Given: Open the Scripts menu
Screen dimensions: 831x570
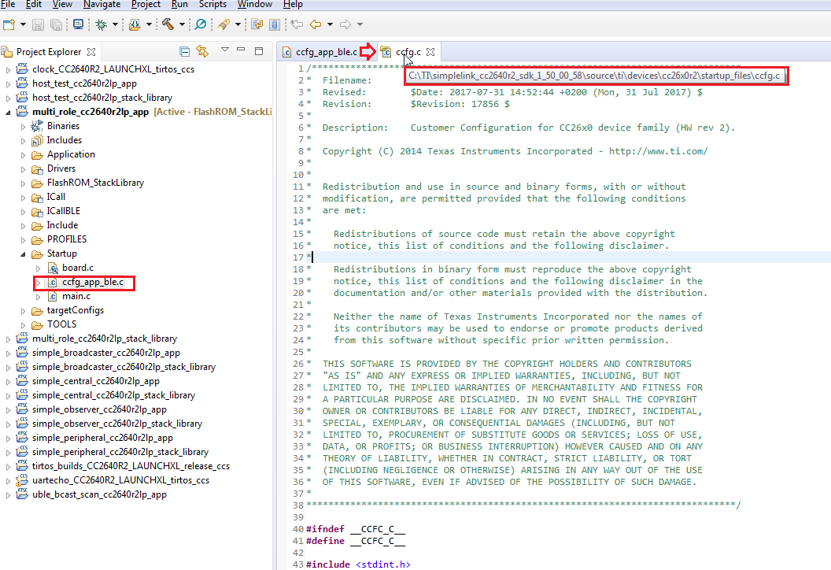Looking at the screenshot, I should 212,4.
